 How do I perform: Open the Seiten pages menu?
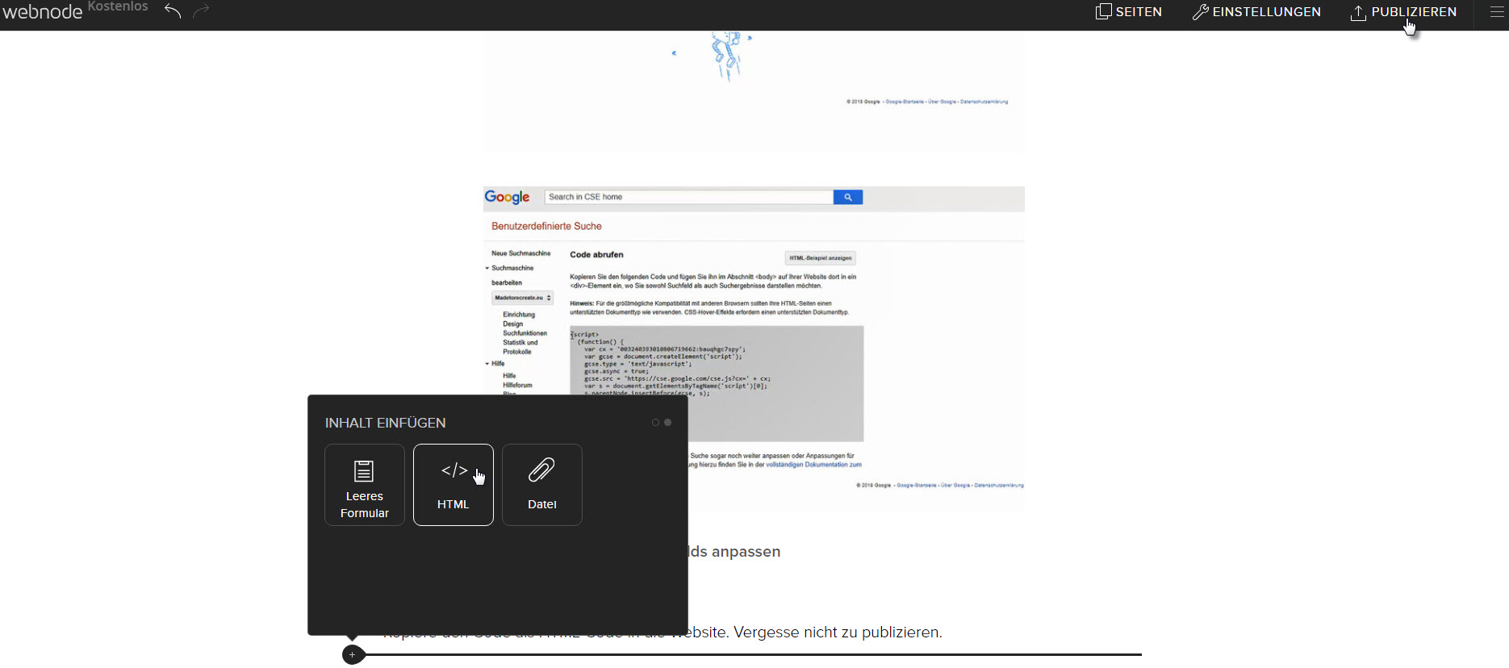click(x=1128, y=11)
